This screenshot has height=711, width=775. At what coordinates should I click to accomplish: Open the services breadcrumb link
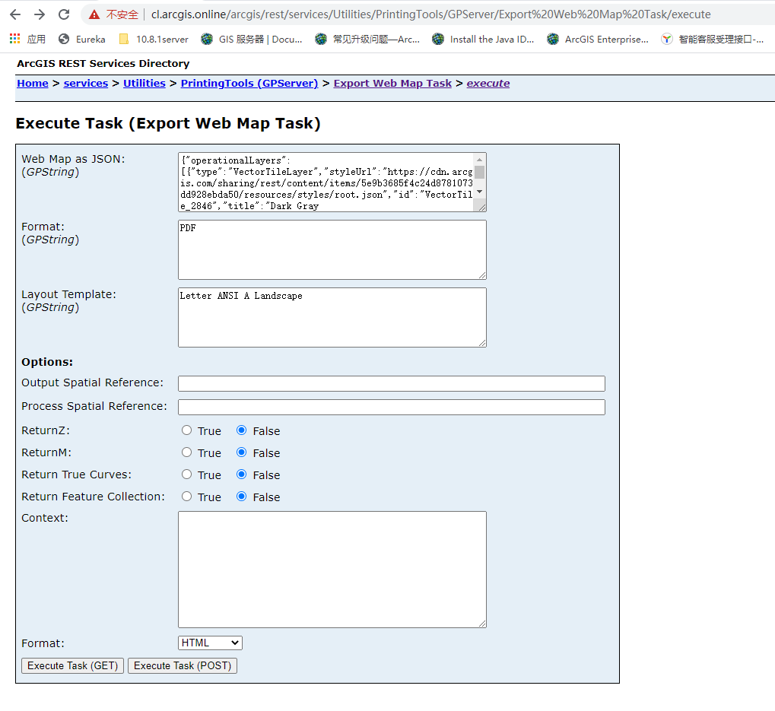(85, 83)
